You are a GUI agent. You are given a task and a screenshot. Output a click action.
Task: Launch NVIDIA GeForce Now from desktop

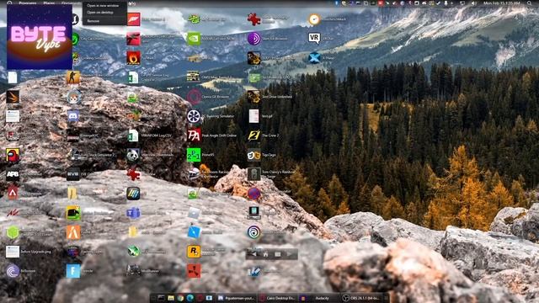194,39
